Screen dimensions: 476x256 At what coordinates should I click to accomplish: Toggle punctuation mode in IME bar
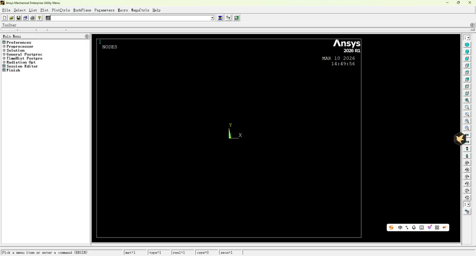tap(407, 227)
